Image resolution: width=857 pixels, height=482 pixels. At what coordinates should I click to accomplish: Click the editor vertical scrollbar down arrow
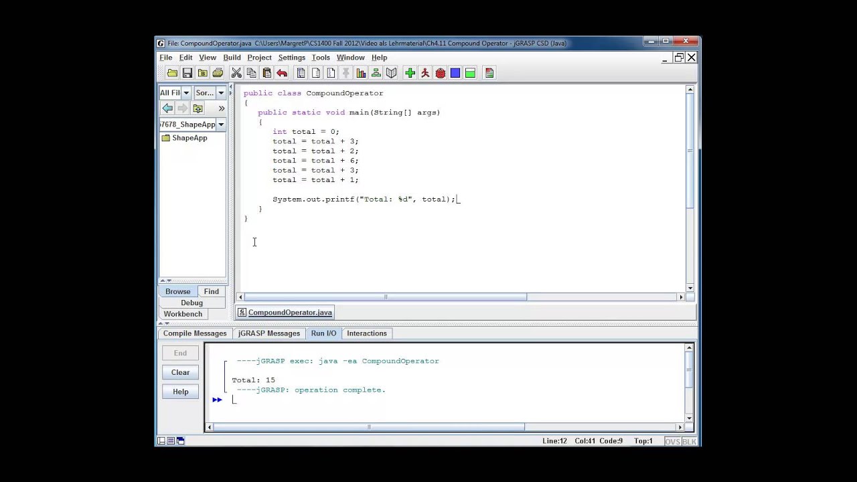(x=690, y=289)
